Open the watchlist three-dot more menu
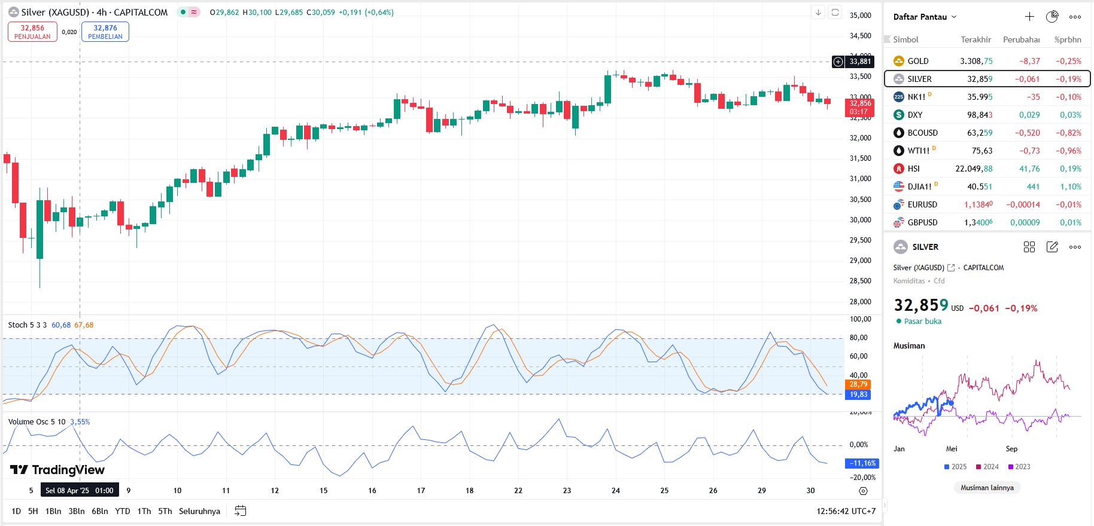This screenshot has height=526, width=1094. pos(1075,17)
